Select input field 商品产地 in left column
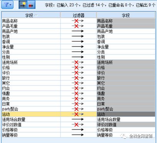157x143 pixels. [31, 31]
